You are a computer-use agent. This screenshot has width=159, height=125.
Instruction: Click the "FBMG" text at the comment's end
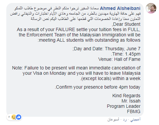[134, 111]
